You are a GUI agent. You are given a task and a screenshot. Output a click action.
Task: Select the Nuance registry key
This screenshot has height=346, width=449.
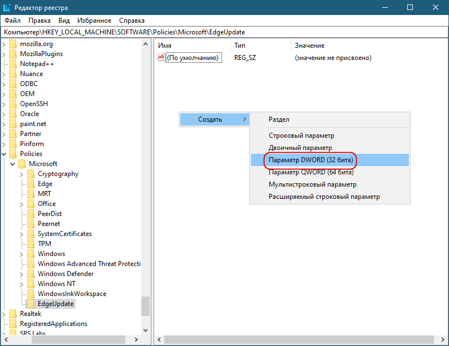pos(32,74)
